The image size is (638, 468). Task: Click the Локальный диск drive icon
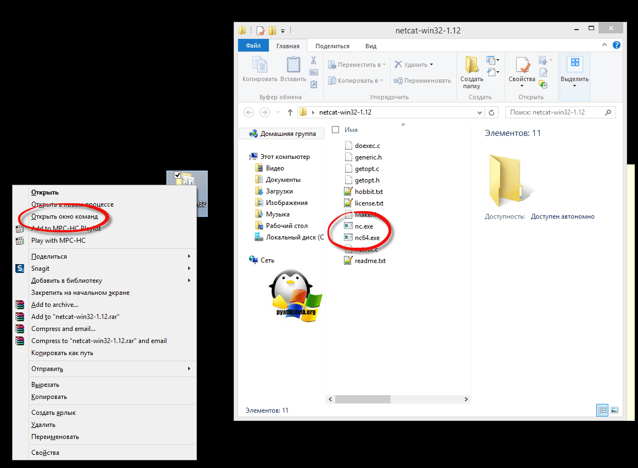[x=259, y=237]
